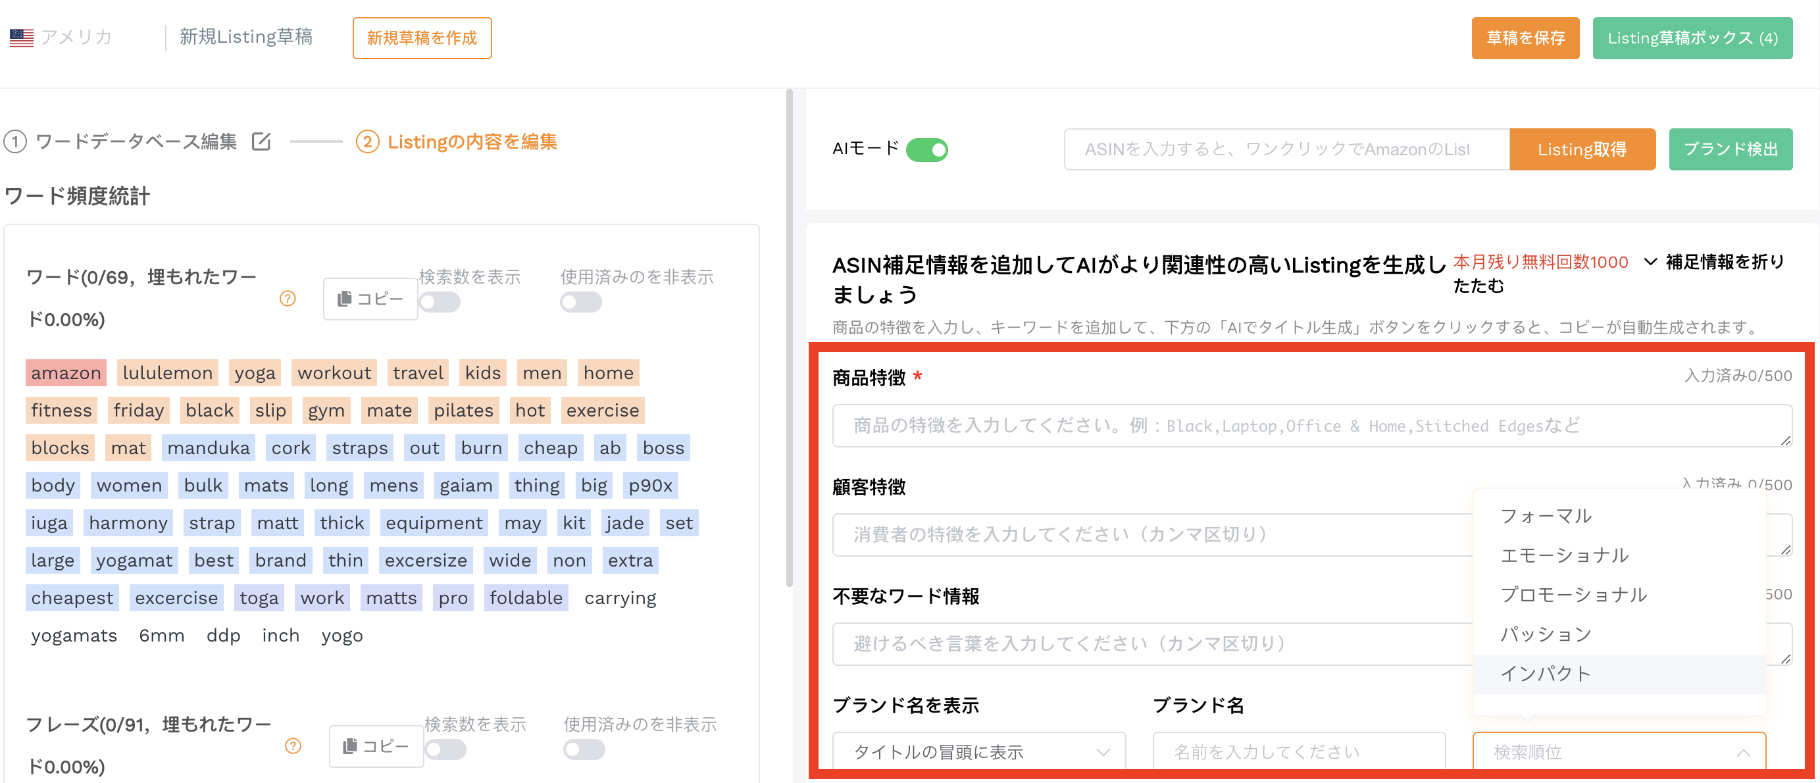The width and height of the screenshot is (1820, 783).
Task: Toggle 使用済みのを非表示 in the フレーズ section
Action: pos(584,749)
